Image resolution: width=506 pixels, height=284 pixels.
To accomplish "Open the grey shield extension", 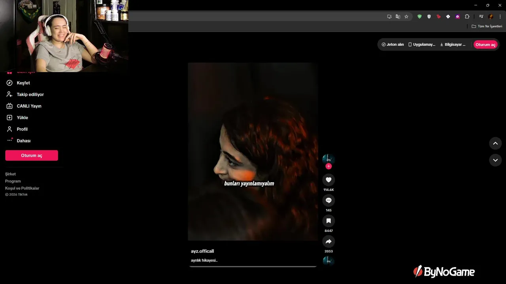I will click(x=429, y=17).
